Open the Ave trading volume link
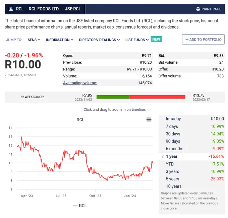 [x=80, y=83]
